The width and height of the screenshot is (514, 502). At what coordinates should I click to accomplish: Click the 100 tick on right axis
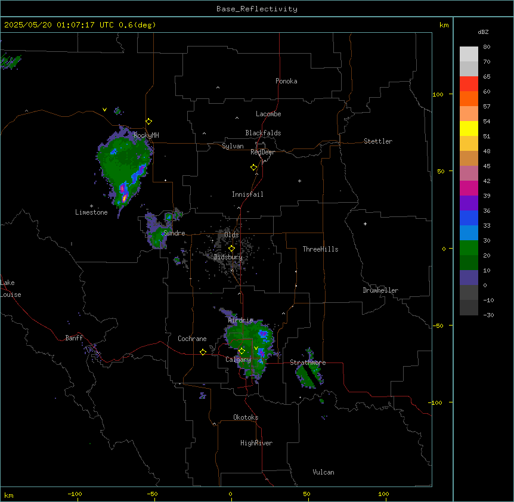click(438, 94)
